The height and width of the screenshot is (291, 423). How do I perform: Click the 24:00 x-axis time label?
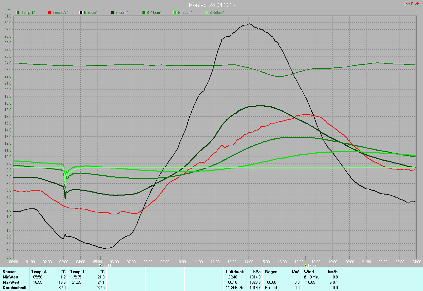[417, 262]
